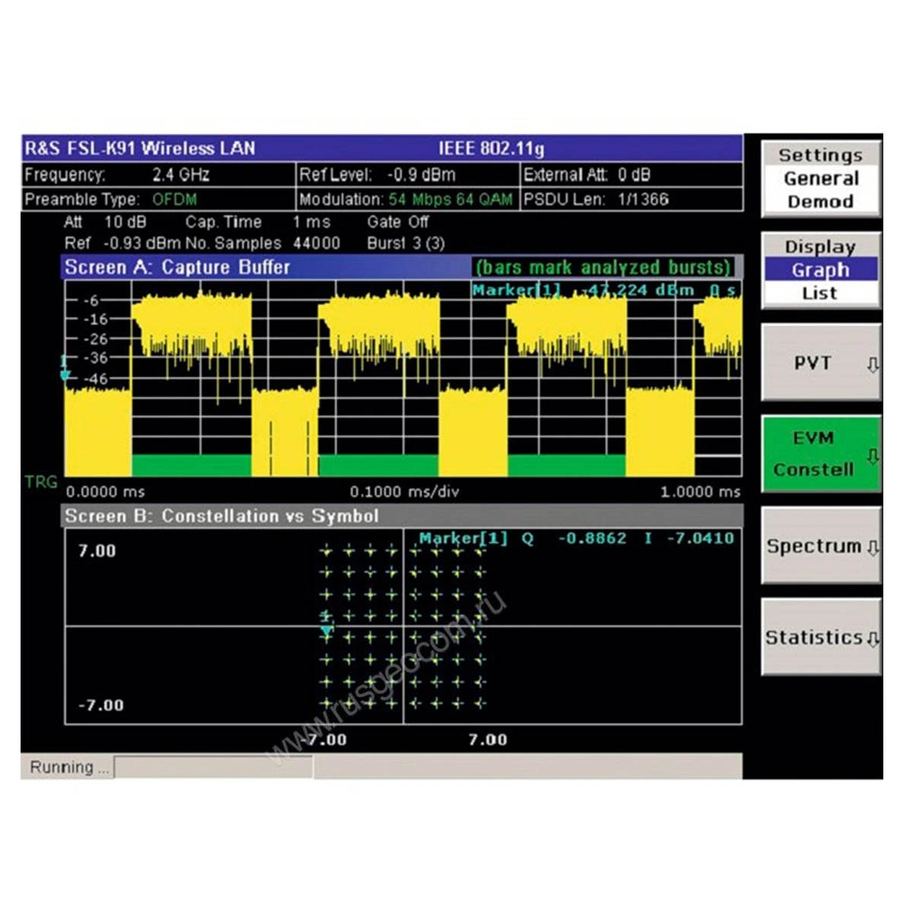Select Marker 1 triangle in constellation diagram
Image resolution: width=913 pixels, height=913 pixels.
[326, 630]
